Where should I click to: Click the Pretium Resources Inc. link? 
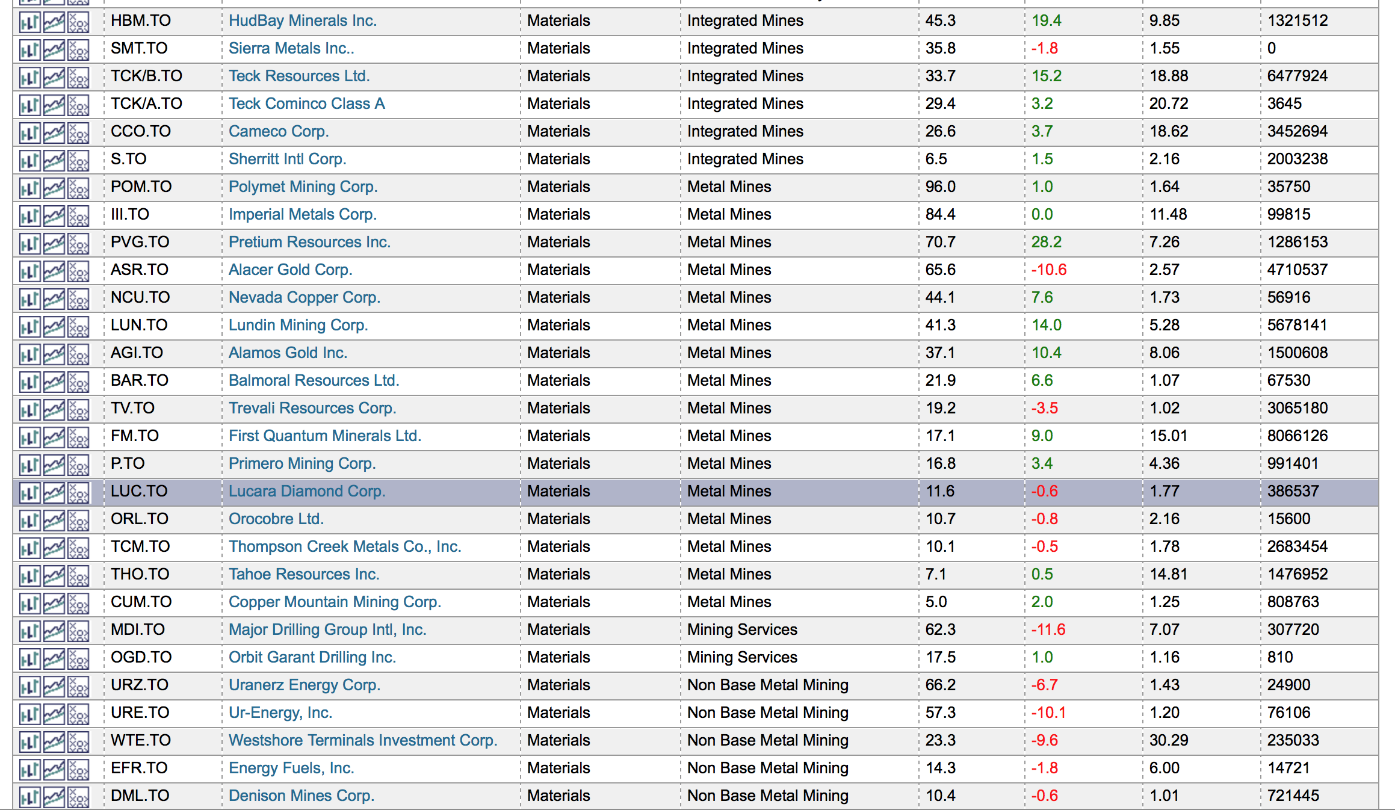309,243
